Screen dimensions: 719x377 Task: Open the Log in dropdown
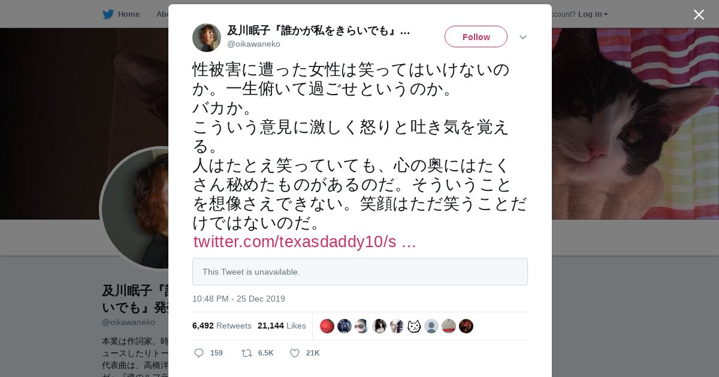(x=593, y=14)
